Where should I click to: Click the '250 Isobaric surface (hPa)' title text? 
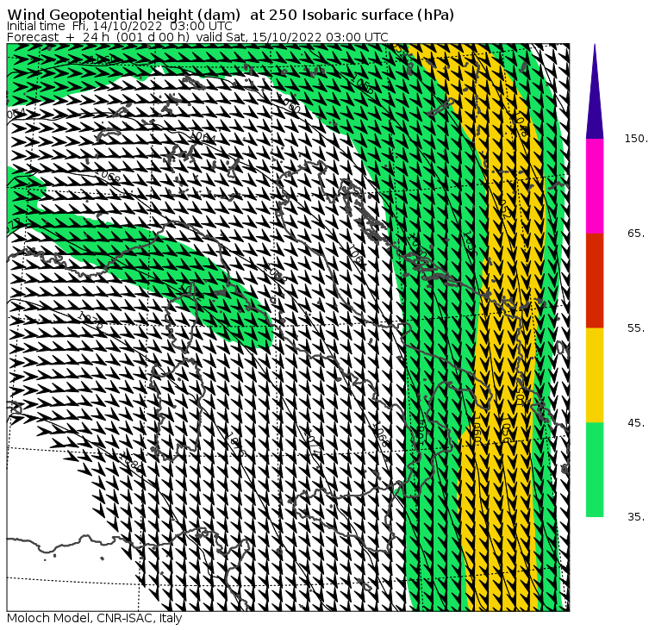click(361, 15)
